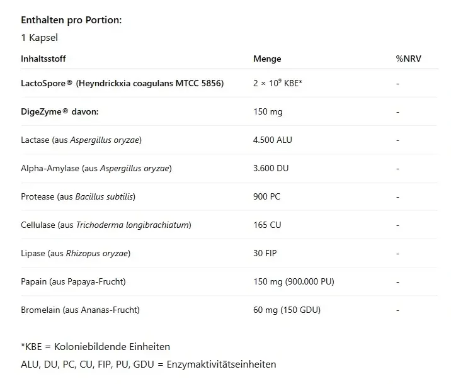Select the Bromelain (aus Ananas-Frucht) label
The width and height of the screenshot is (451, 384).
[x=80, y=310]
